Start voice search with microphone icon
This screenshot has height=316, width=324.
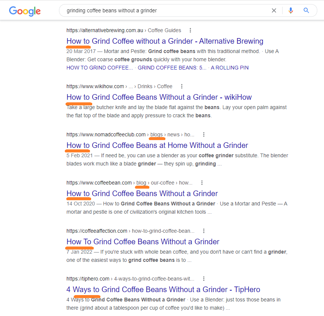pyautogui.click(x=291, y=10)
